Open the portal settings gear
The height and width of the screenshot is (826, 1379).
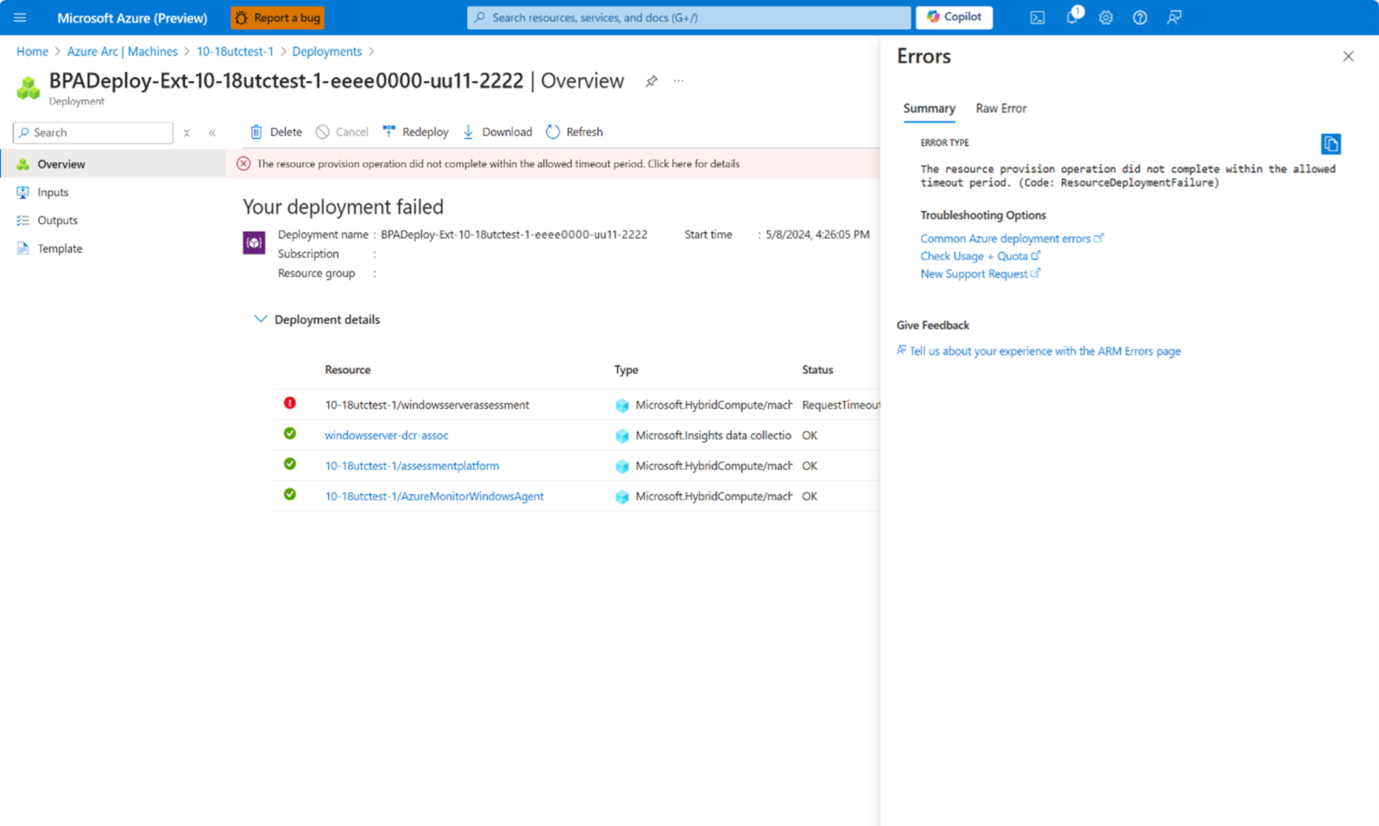[1106, 18]
